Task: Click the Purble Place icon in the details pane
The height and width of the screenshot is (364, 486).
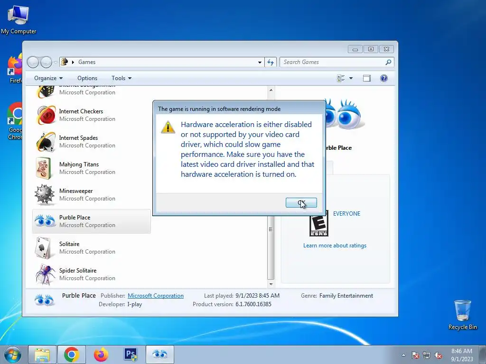Action: [x=44, y=300]
